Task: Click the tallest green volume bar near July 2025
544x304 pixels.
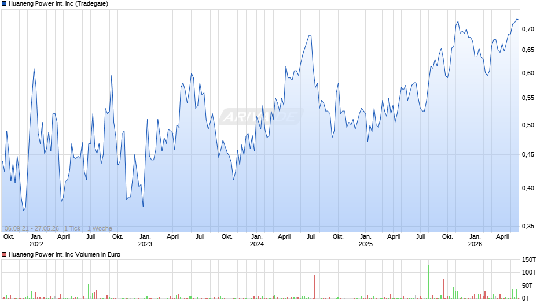Action: 428,282
